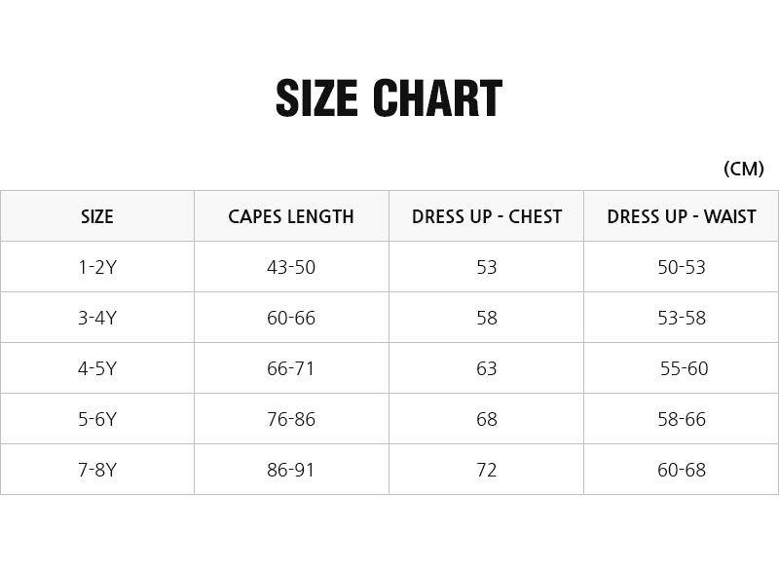Click the DRESS UP - WAIST header
The image size is (779, 572).
682,216
